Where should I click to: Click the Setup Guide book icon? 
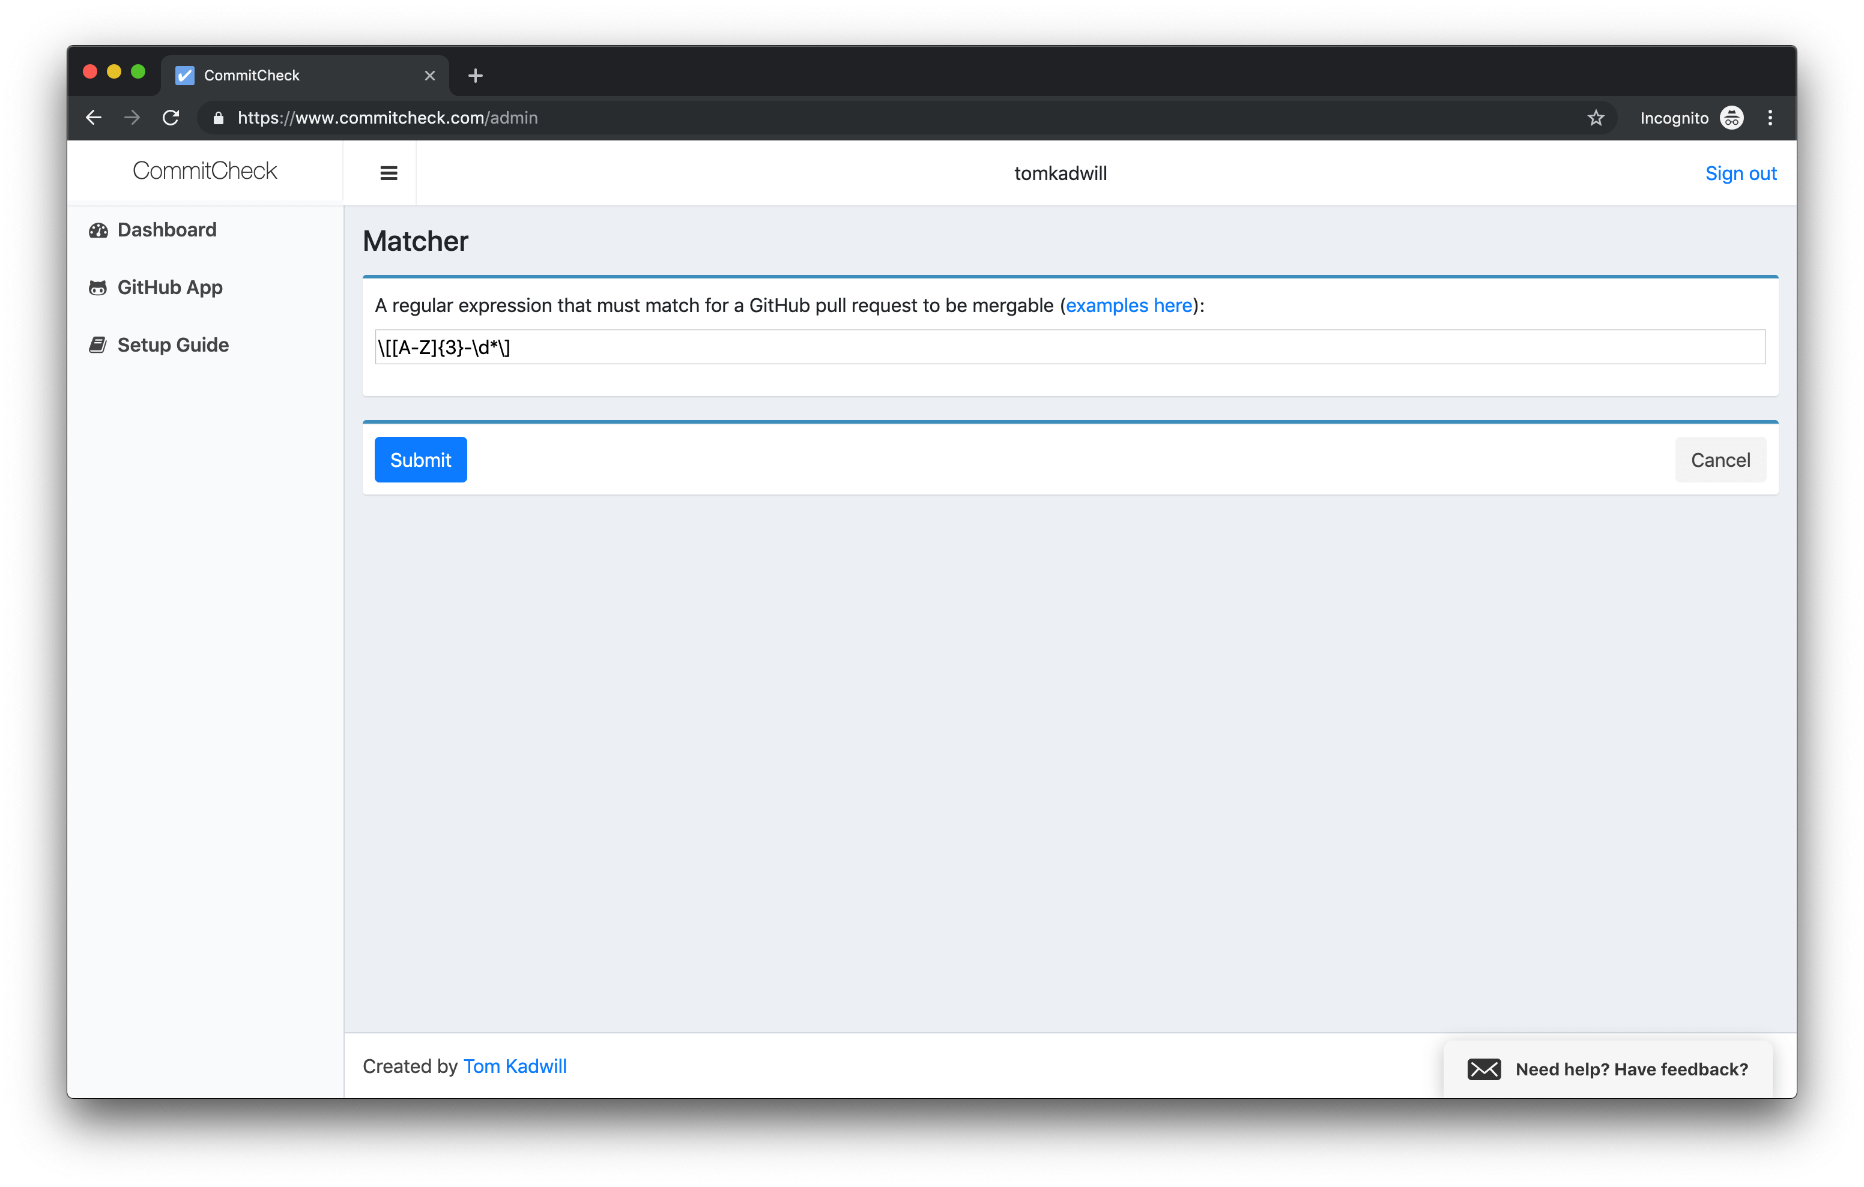coord(97,345)
